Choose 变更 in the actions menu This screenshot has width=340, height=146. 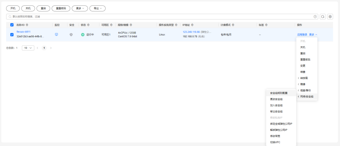(307, 66)
